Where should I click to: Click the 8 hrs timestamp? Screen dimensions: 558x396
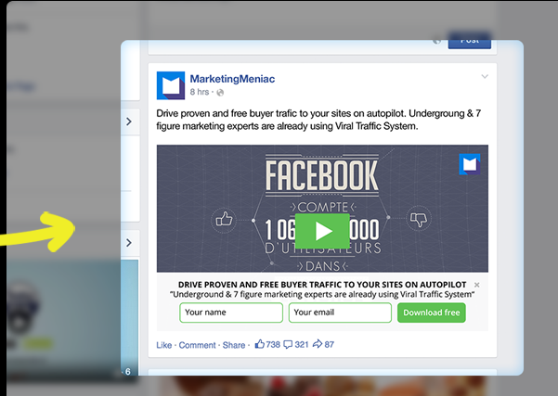coord(200,92)
